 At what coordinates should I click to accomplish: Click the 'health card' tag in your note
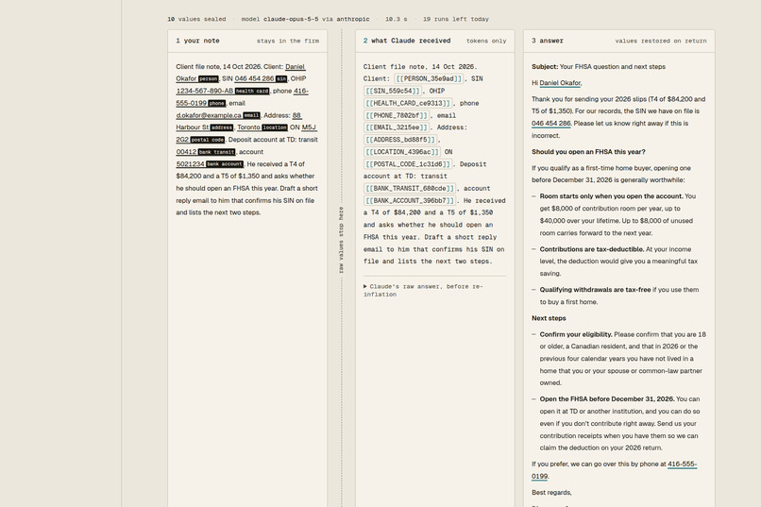tap(252, 92)
